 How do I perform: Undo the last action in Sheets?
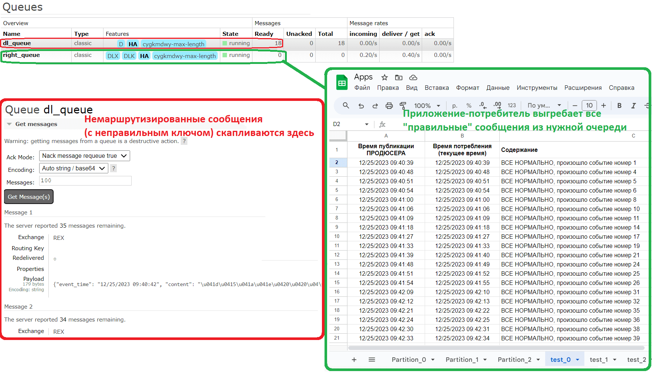(x=361, y=106)
